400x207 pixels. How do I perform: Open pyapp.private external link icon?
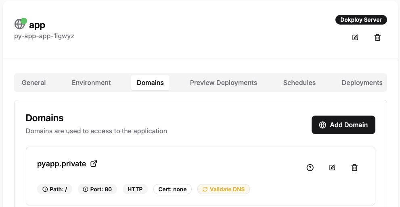(x=94, y=164)
